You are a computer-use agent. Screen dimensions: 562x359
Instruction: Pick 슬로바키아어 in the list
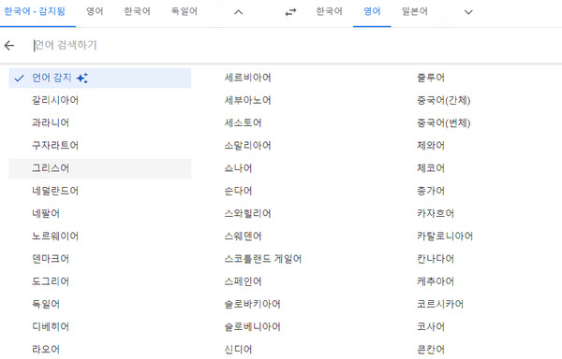(x=252, y=304)
